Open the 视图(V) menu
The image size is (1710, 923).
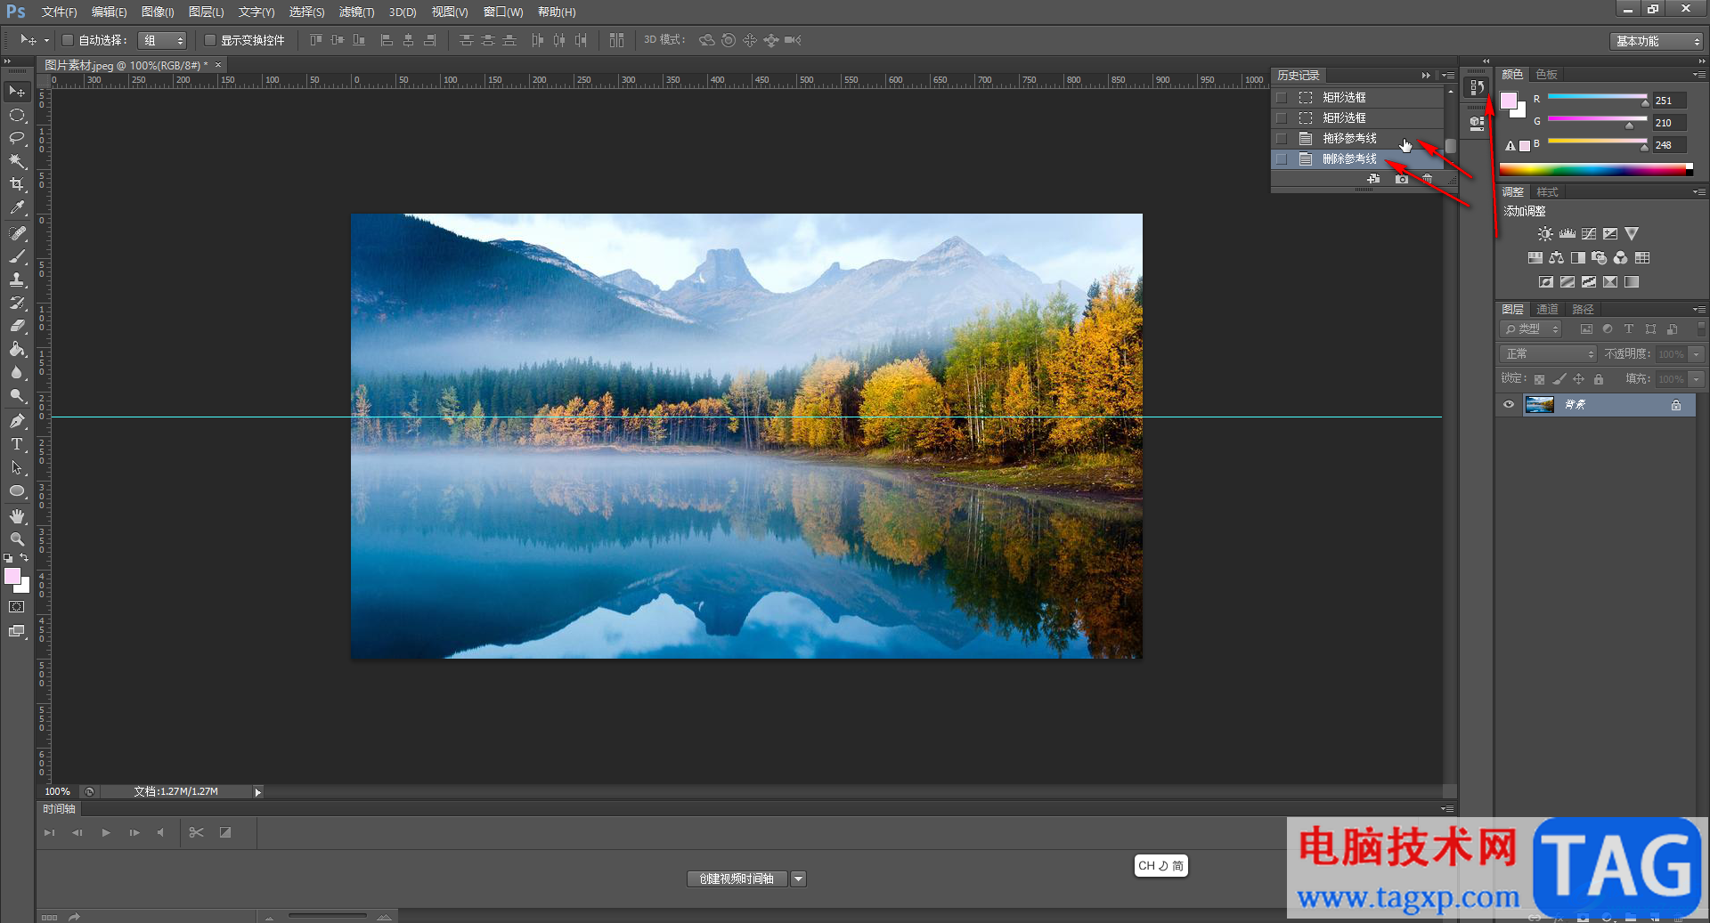[x=450, y=12]
